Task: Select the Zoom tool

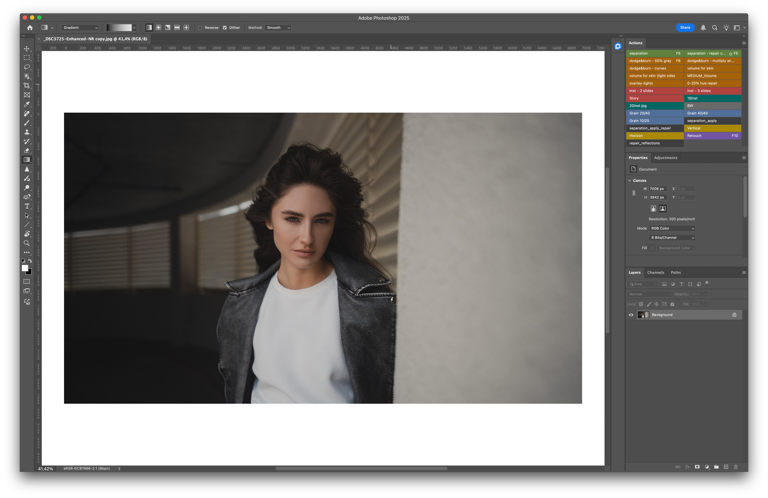Action: pyautogui.click(x=27, y=243)
